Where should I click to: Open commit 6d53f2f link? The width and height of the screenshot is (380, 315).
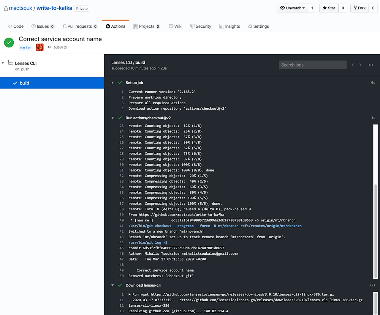point(61,47)
